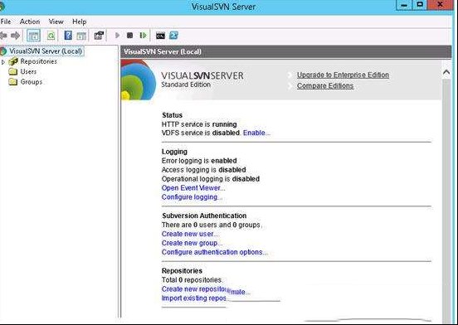Click the Create new group link
The image size is (458, 325).
192,243
